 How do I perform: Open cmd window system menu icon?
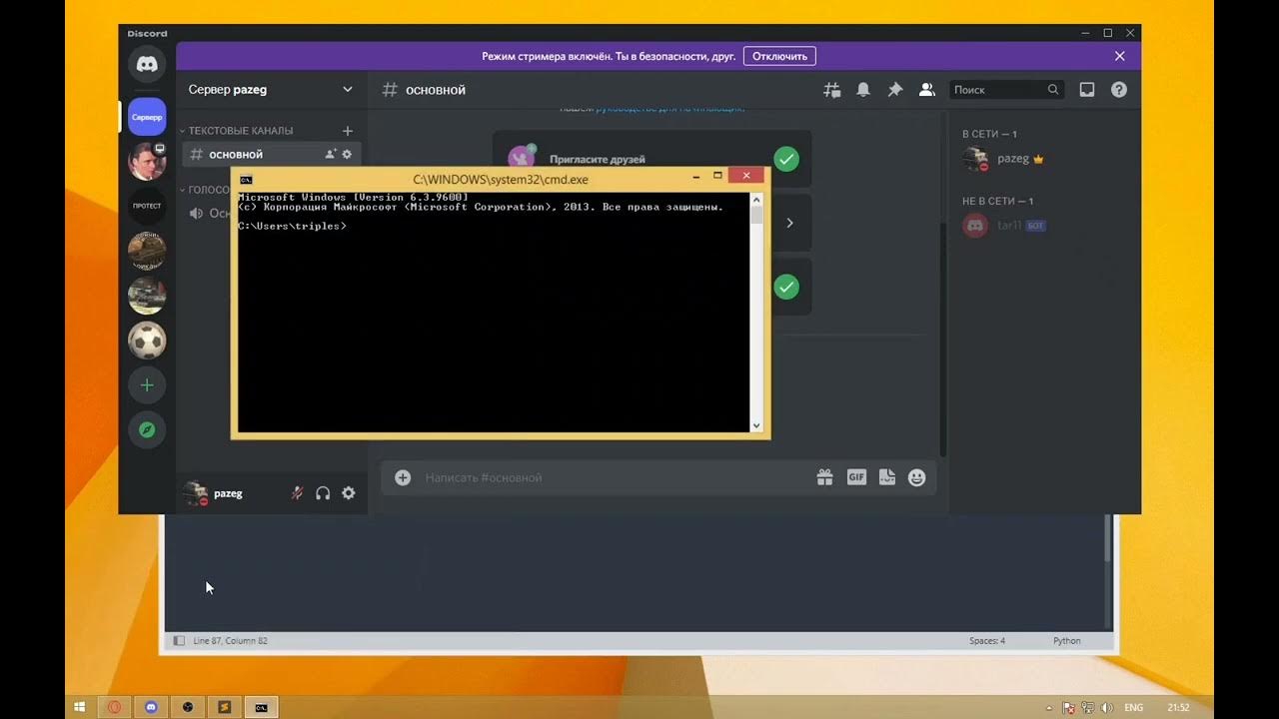[x=246, y=180]
